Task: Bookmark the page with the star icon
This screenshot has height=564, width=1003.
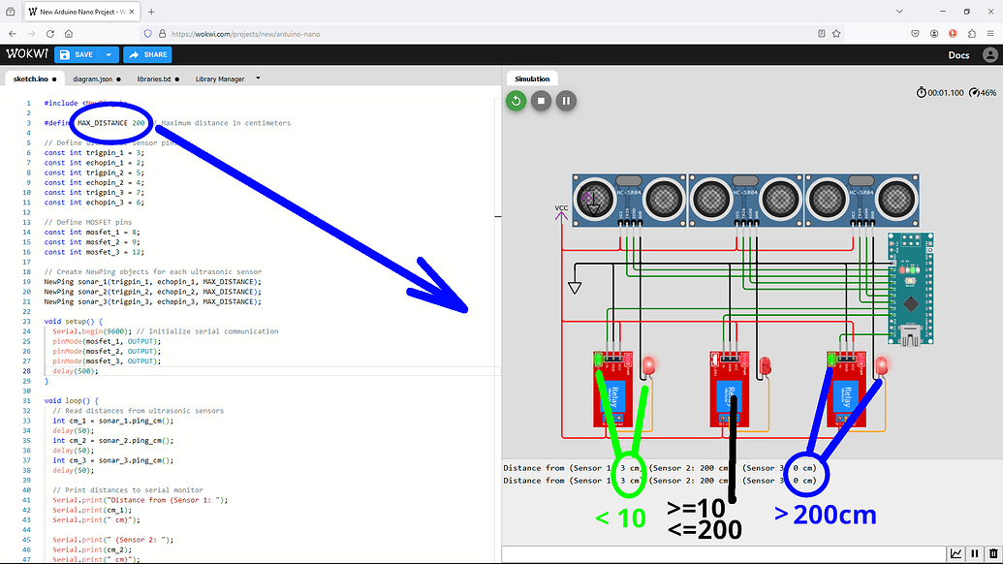Action: (835, 32)
